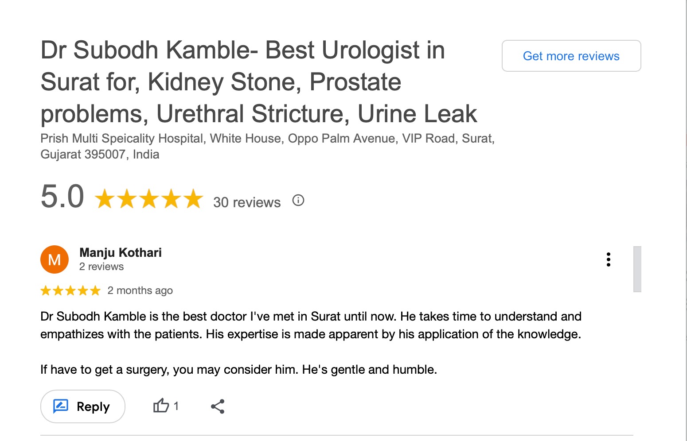Click the '30 reviews' count label

coord(247,202)
